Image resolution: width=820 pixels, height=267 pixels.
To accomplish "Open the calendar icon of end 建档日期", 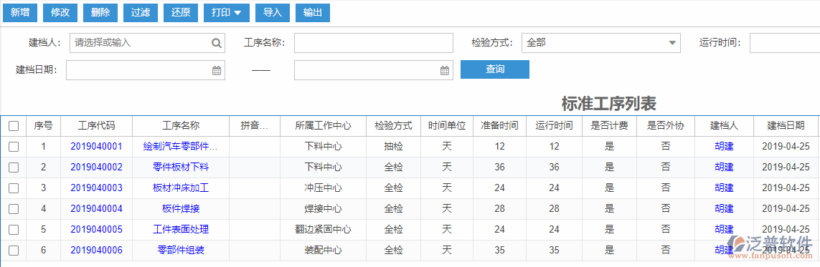I will point(445,70).
